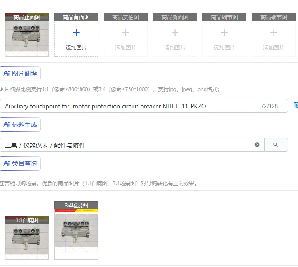This screenshot has height=267, width=298.
Task: Clear the category field with the X icon
Action: pos(257,145)
